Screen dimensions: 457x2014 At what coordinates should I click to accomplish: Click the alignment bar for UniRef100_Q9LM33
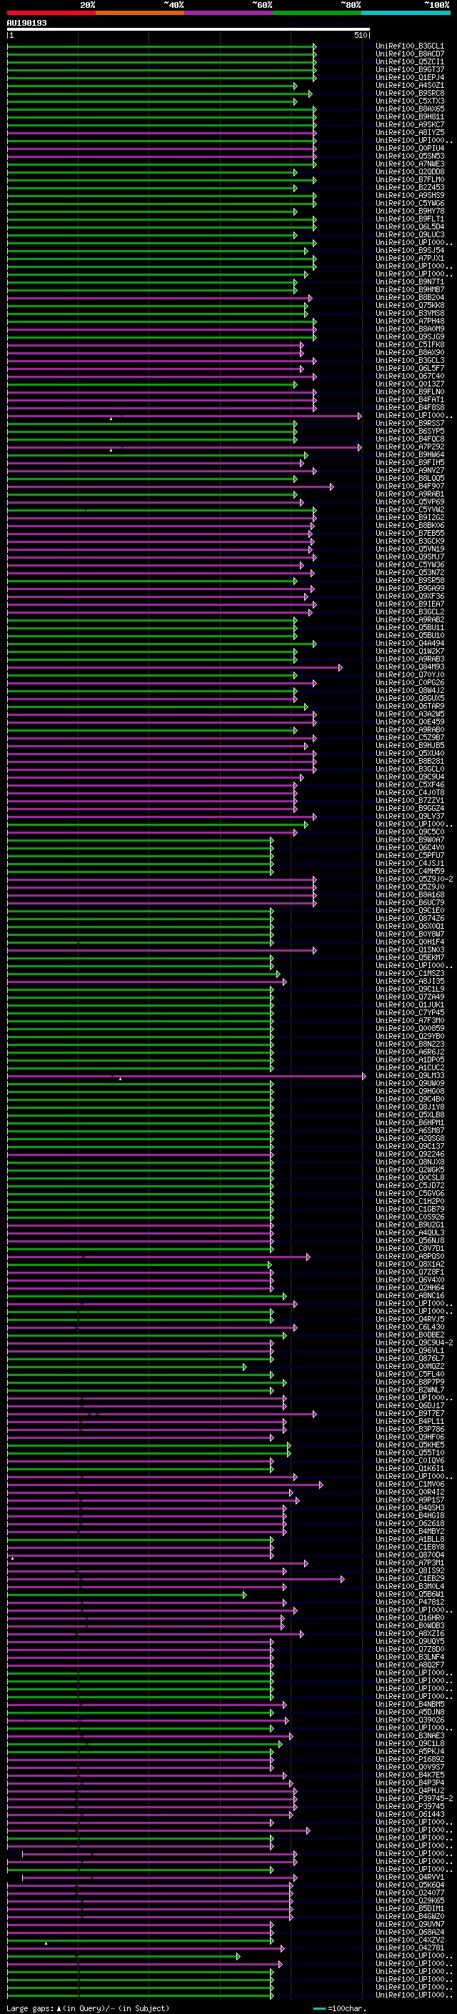(186, 1076)
